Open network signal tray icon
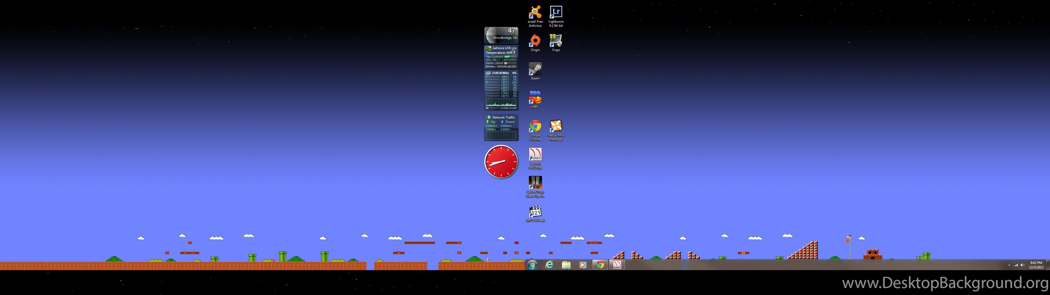Viewport: 1050px width, 295px height. click(x=1016, y=265)
